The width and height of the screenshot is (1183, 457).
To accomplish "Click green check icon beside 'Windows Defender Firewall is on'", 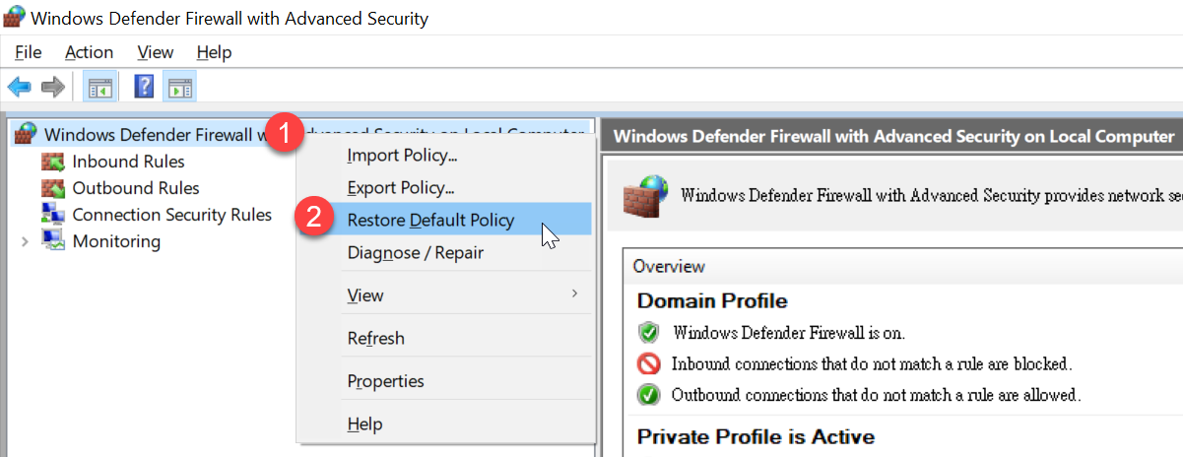I will 648,332.
